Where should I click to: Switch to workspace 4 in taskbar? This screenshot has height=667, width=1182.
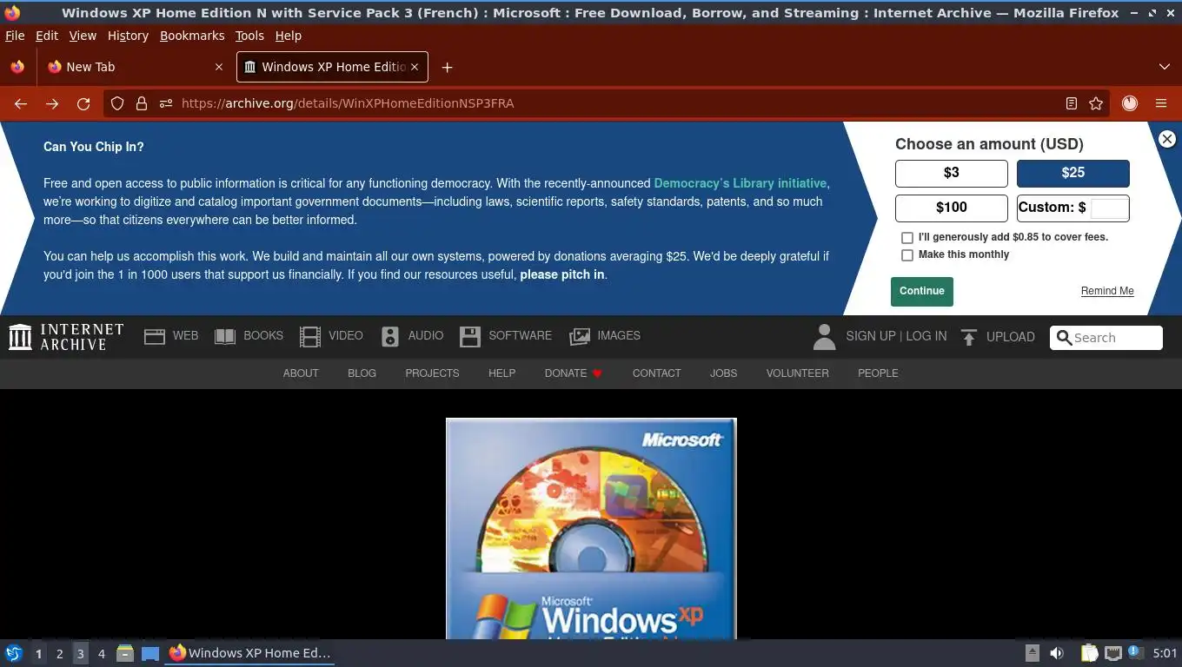point(102,653)
